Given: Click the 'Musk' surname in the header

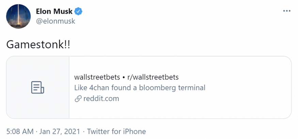Looking at the screenshot, I should [63, 12].
